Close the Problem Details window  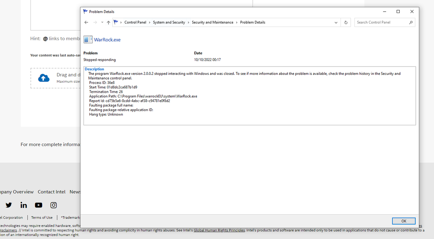(x=412, y=12)
